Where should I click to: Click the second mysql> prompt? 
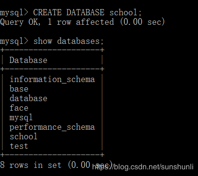point(14,41)
